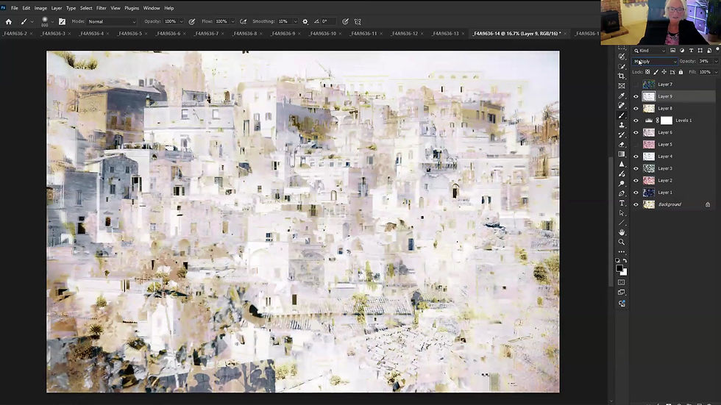
Task: Toggle visibility of the Background layer
Action: pos(636,204)
